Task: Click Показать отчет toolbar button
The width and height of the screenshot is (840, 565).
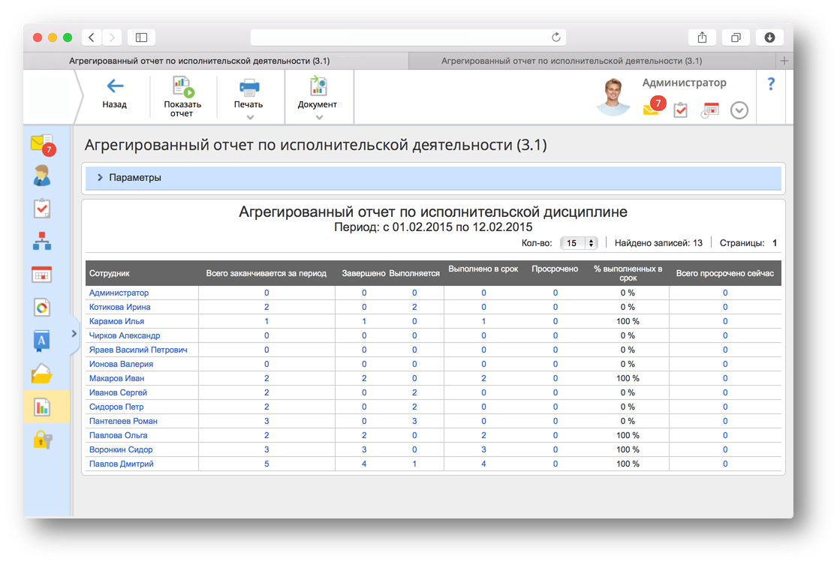Action: coord(182,97)
